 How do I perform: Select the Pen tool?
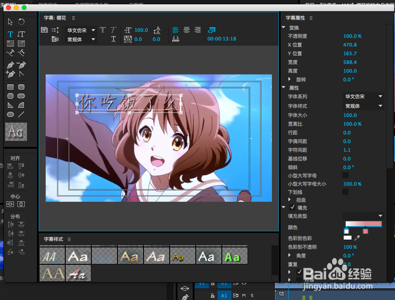pyautogui.click(x=10, y=65)
